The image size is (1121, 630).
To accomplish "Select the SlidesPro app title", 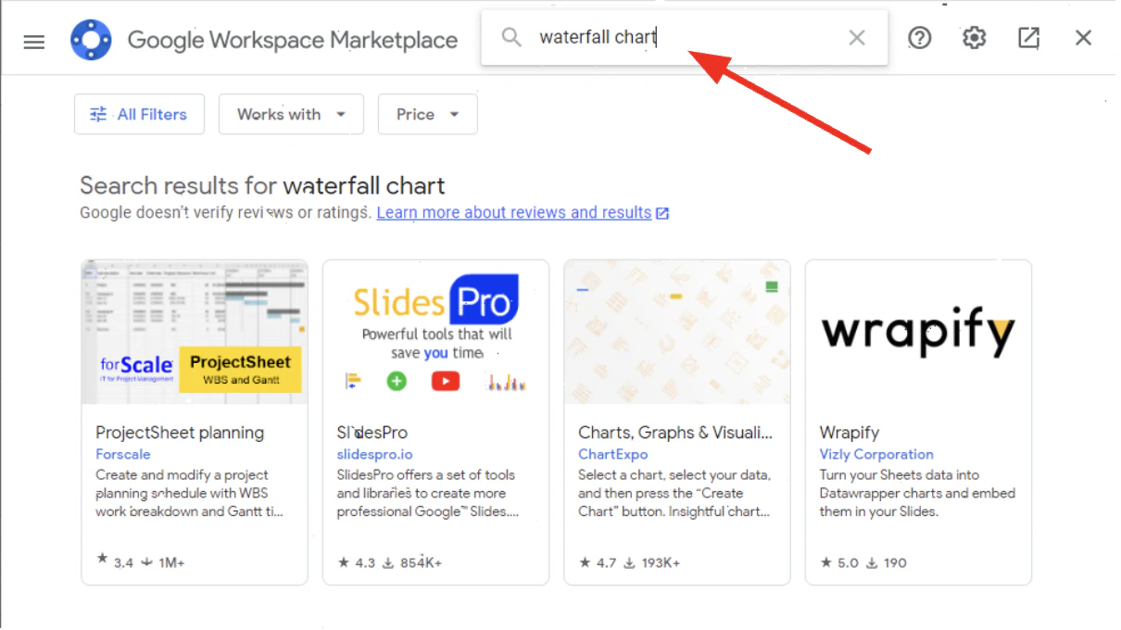I will tap(372, 433).
